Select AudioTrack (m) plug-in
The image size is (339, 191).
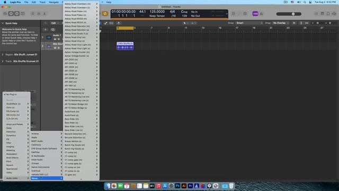[81, 111]
